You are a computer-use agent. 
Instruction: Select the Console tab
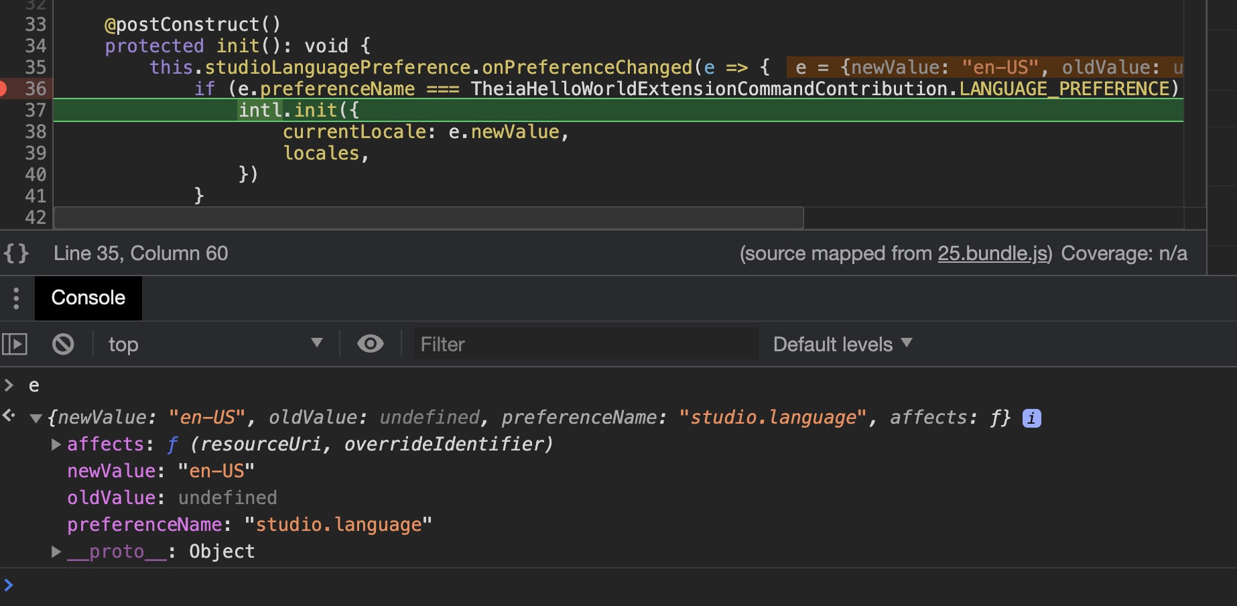coord(88,298)
